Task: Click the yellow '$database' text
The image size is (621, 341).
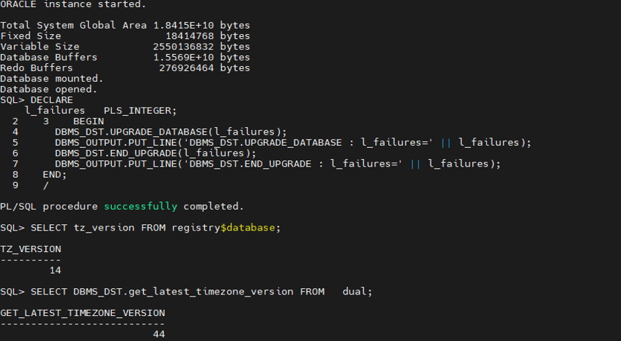Action: pos(247,228)
